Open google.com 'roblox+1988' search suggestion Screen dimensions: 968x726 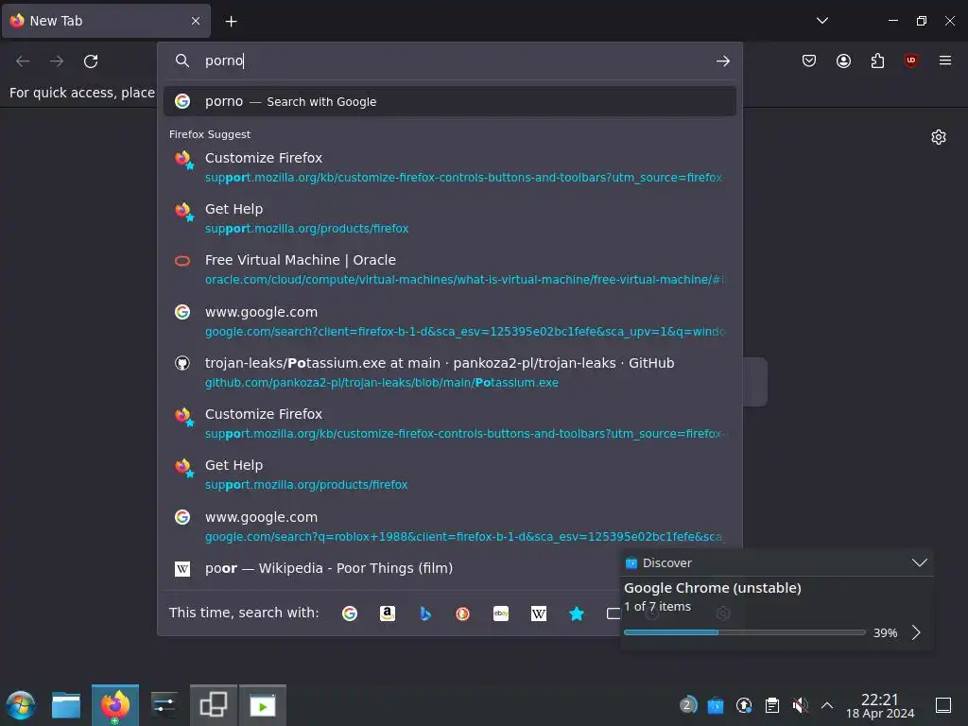pos(449,527)
